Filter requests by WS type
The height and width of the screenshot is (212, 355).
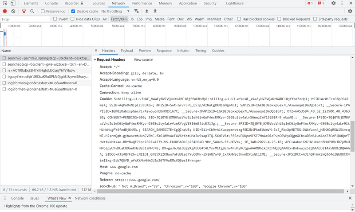pyautogui.click(x=189, y=19)
